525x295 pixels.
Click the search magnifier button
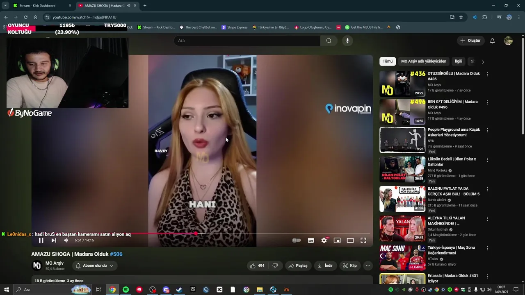point(329,41)
